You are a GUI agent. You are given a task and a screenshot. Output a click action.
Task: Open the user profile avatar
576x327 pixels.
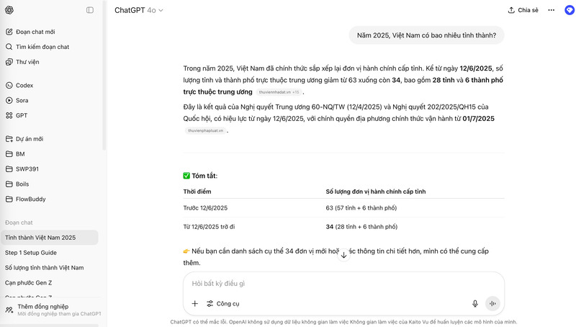570,10
